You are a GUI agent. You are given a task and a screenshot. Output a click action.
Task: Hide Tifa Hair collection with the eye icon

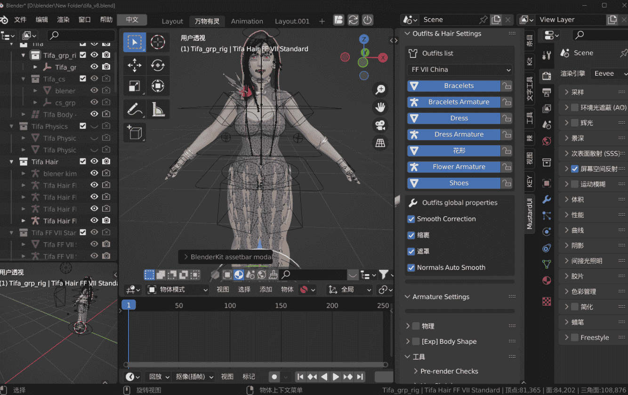coord(94,161)
